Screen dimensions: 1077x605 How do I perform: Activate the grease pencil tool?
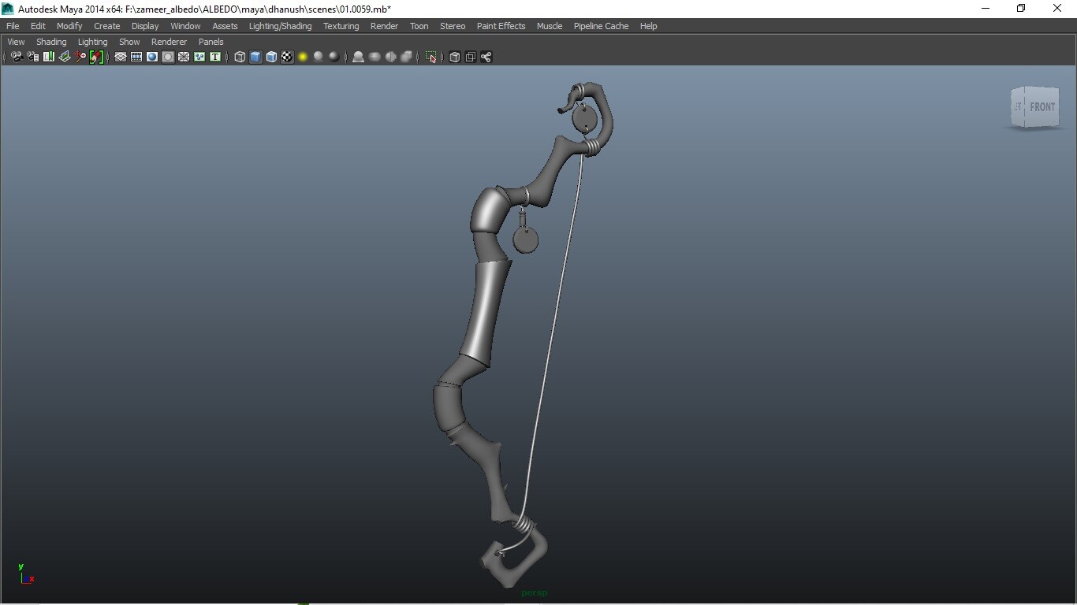96,57
